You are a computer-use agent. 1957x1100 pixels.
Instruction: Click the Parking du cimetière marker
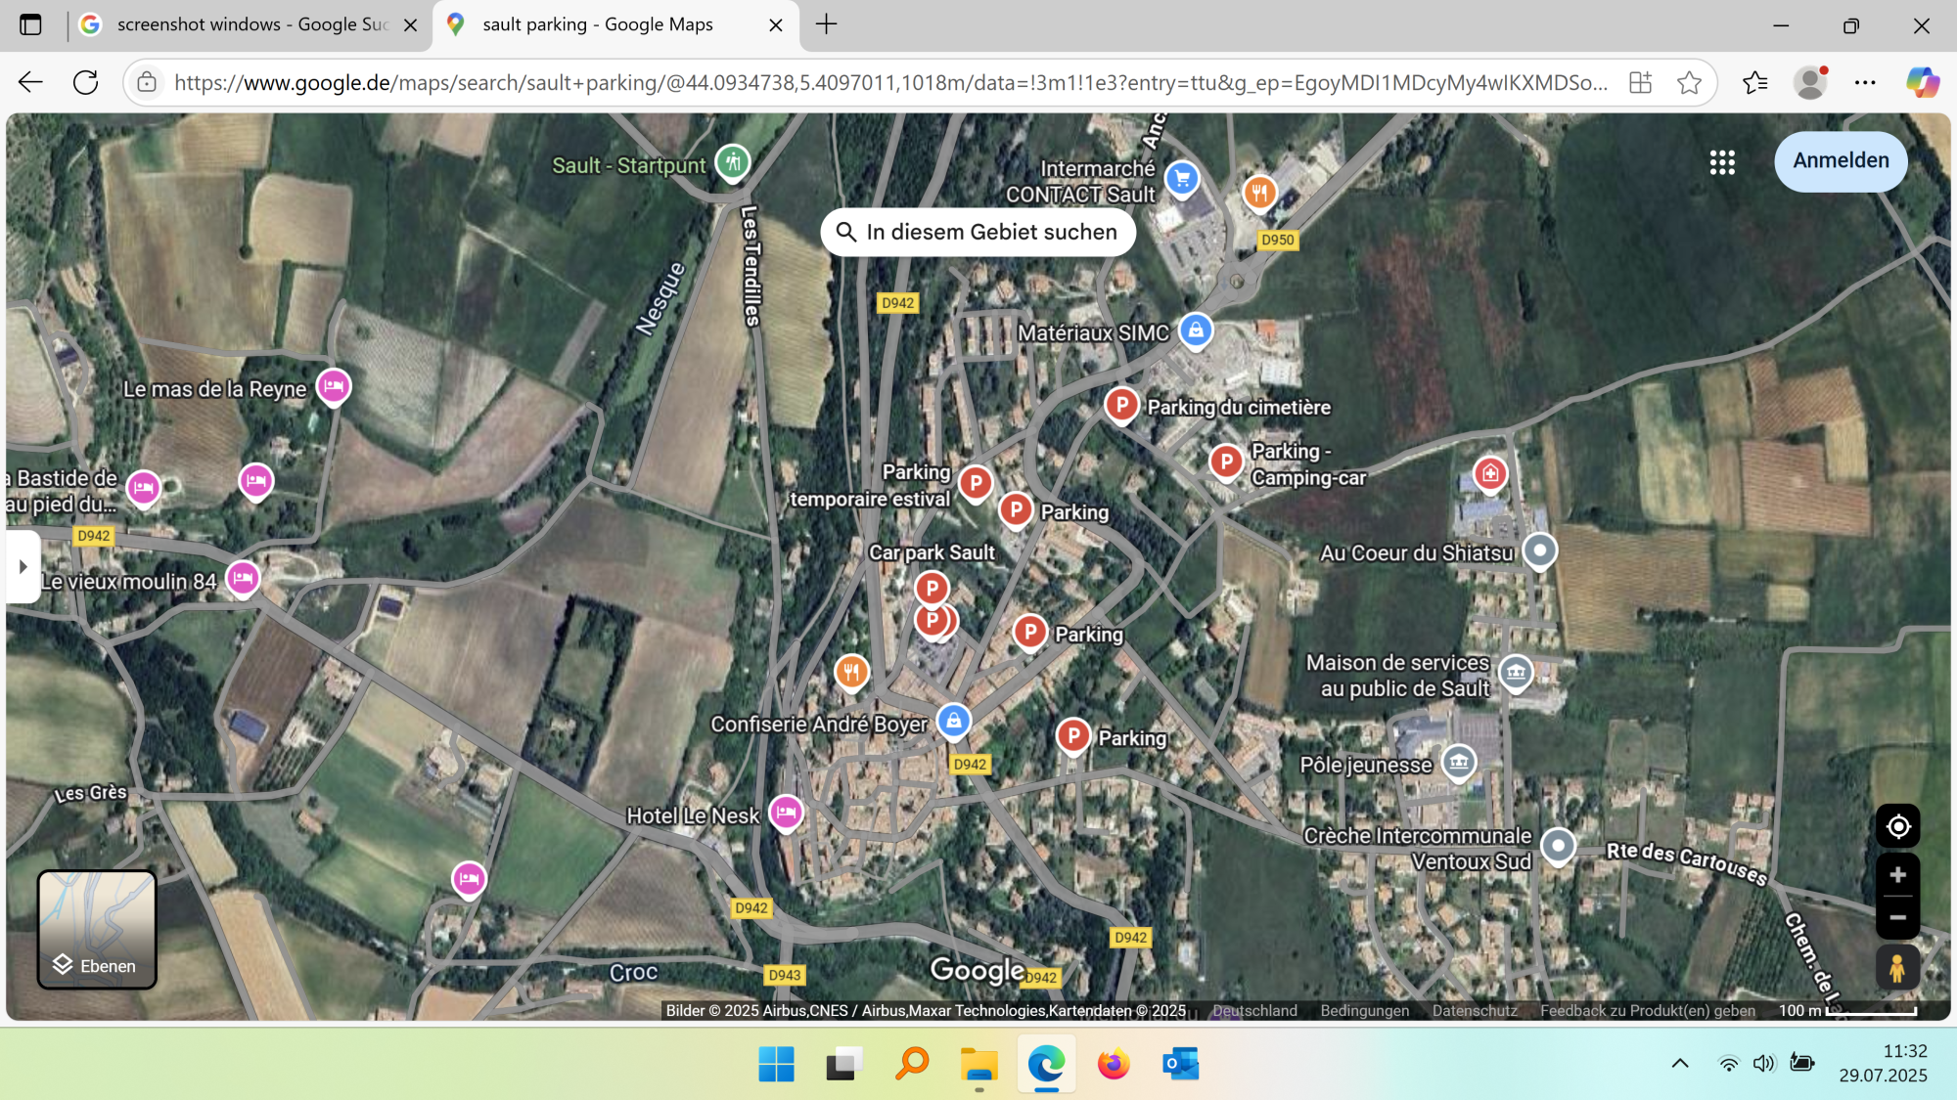pos(1121,404)
